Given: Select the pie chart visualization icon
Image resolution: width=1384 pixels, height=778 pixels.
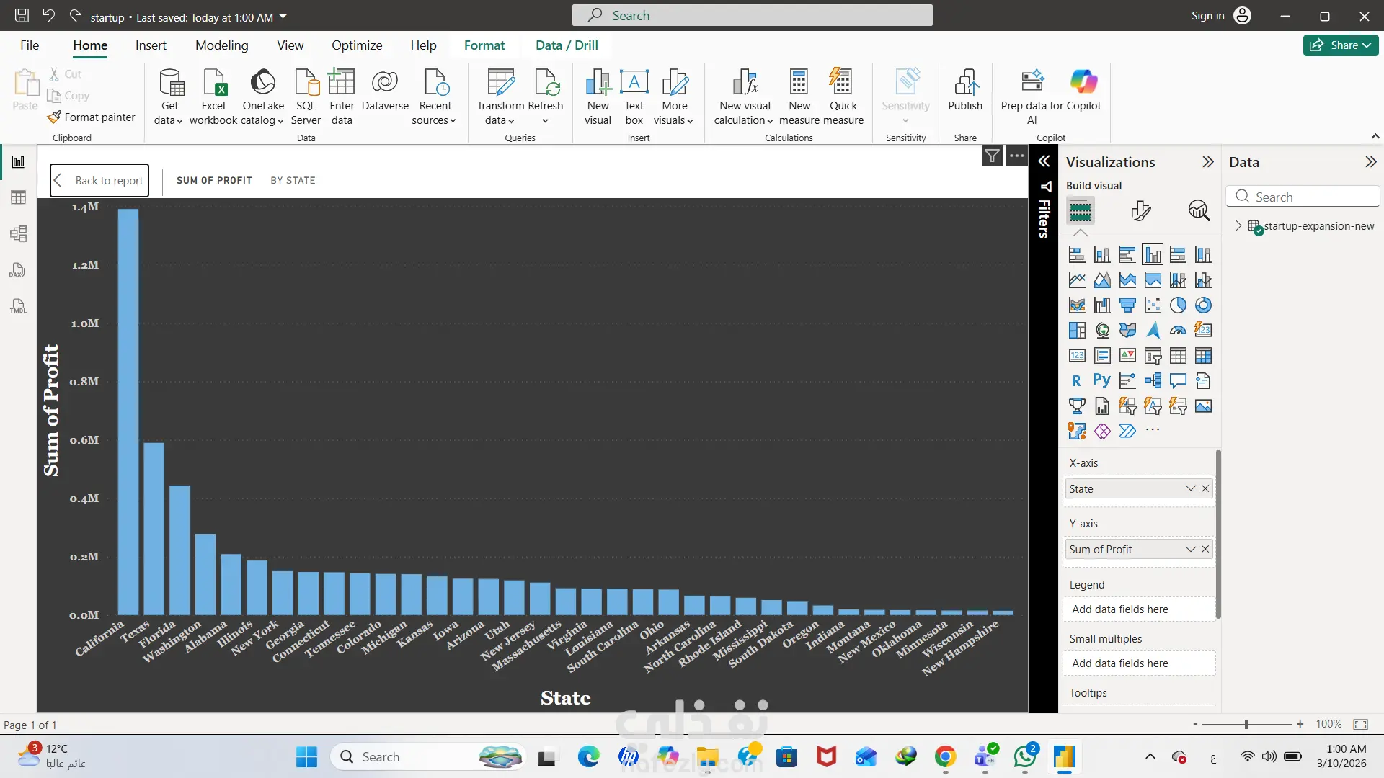Looking at the screenshot, I should tap(1178, 305).
